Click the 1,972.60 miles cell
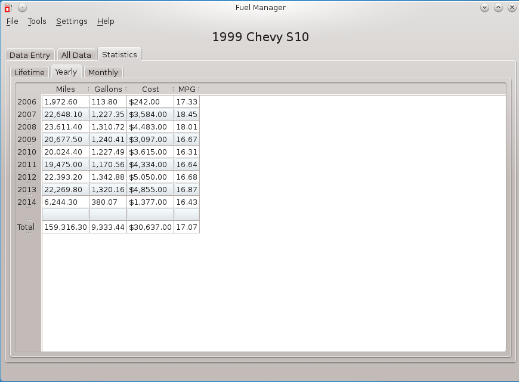This screenshot has width=519, height=382. pos(66,101)
